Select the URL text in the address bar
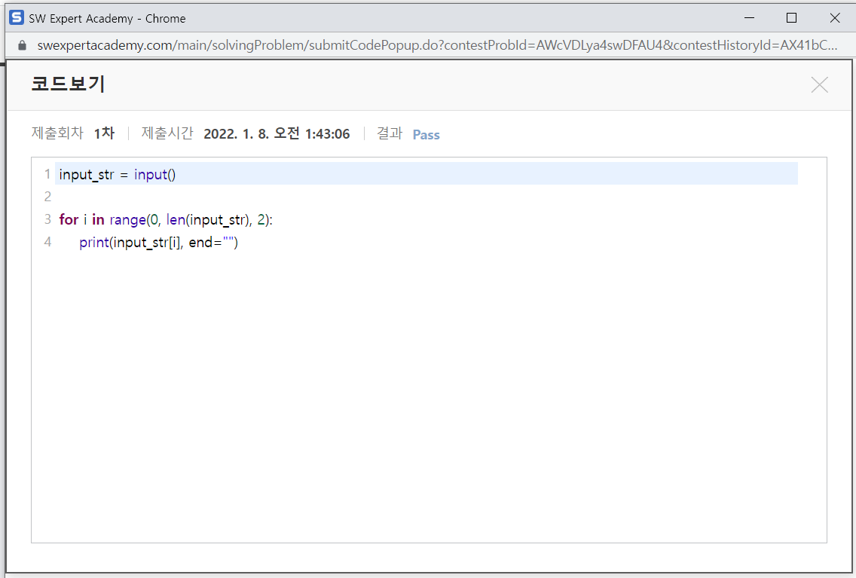Viewport: 856px width, 578px height. (437, 45)
